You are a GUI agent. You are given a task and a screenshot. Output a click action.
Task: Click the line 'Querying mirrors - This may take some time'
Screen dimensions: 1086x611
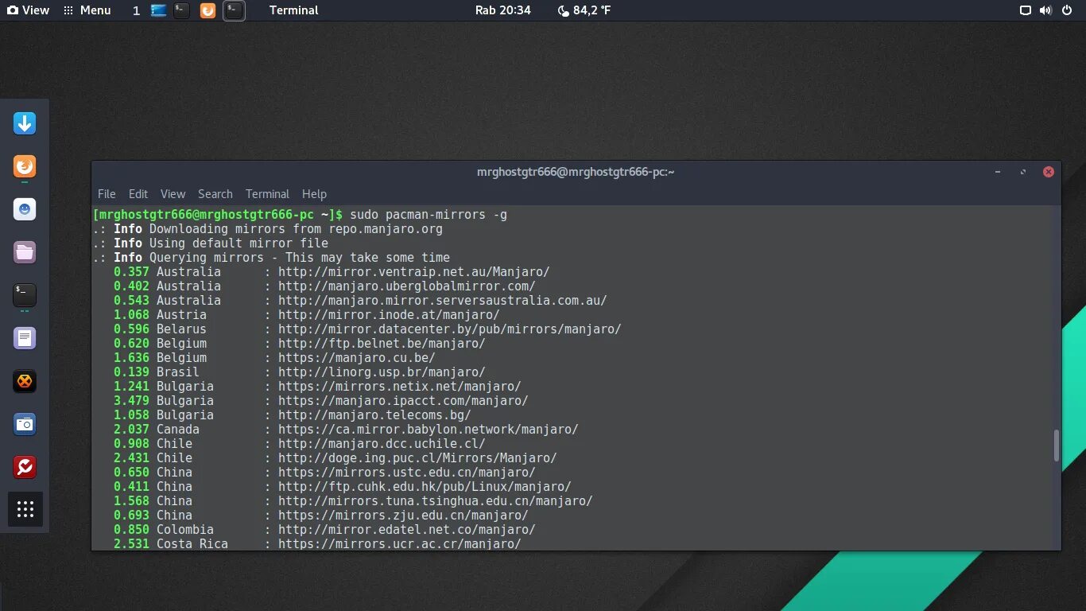tap(300, 258)
